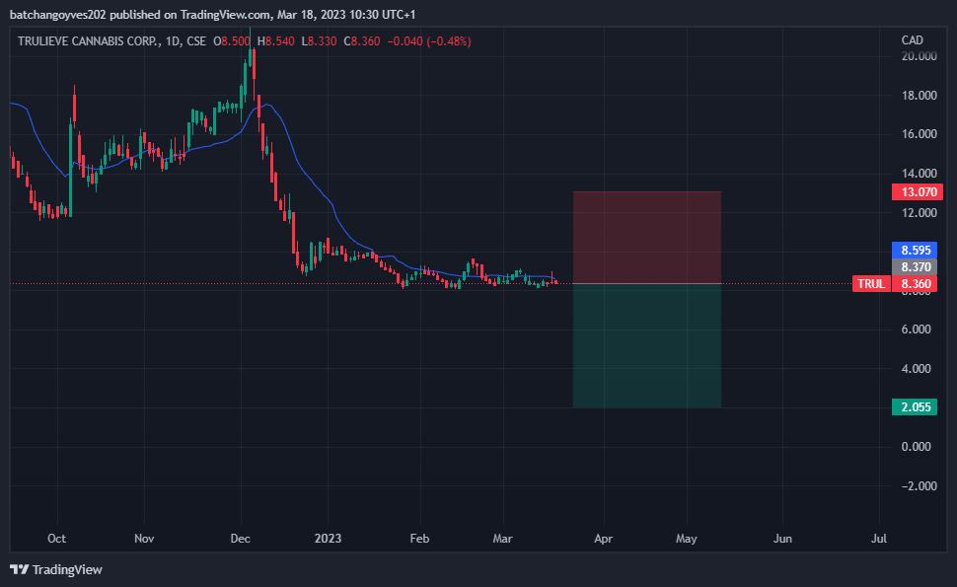
Task: Click the TRULIEVE CANNABIS CORP. symbol title
Action: (x=89, y=41)
